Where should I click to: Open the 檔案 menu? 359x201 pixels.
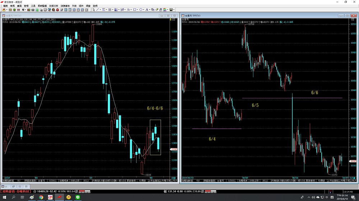[5, 6]
